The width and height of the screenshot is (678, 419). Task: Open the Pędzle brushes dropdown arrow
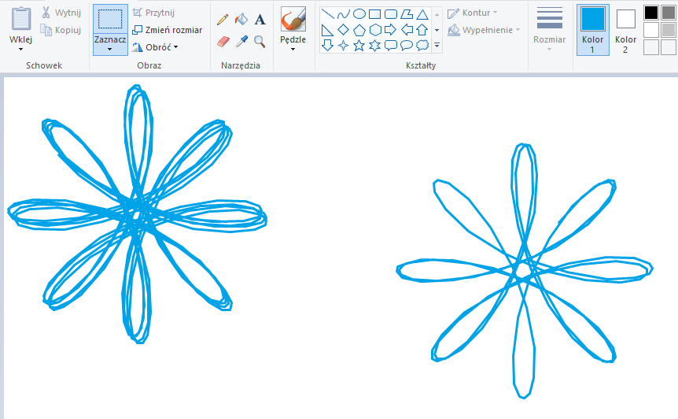[293, 50]
